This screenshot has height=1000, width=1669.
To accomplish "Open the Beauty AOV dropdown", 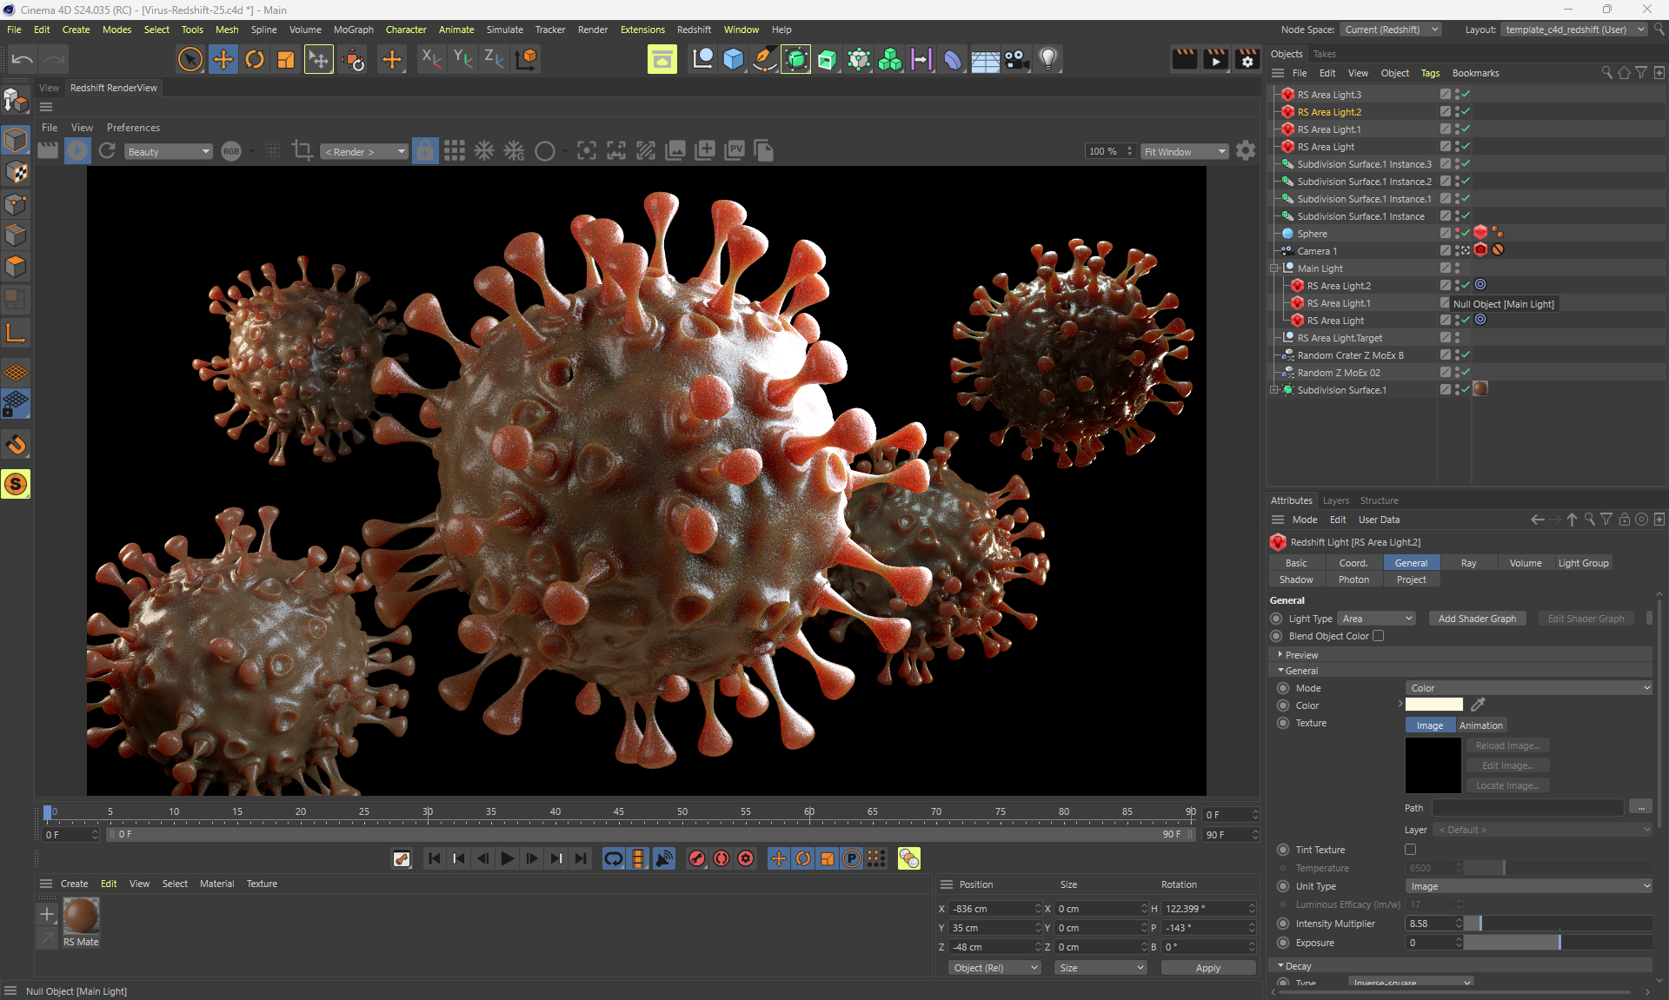I will point(168,152).
